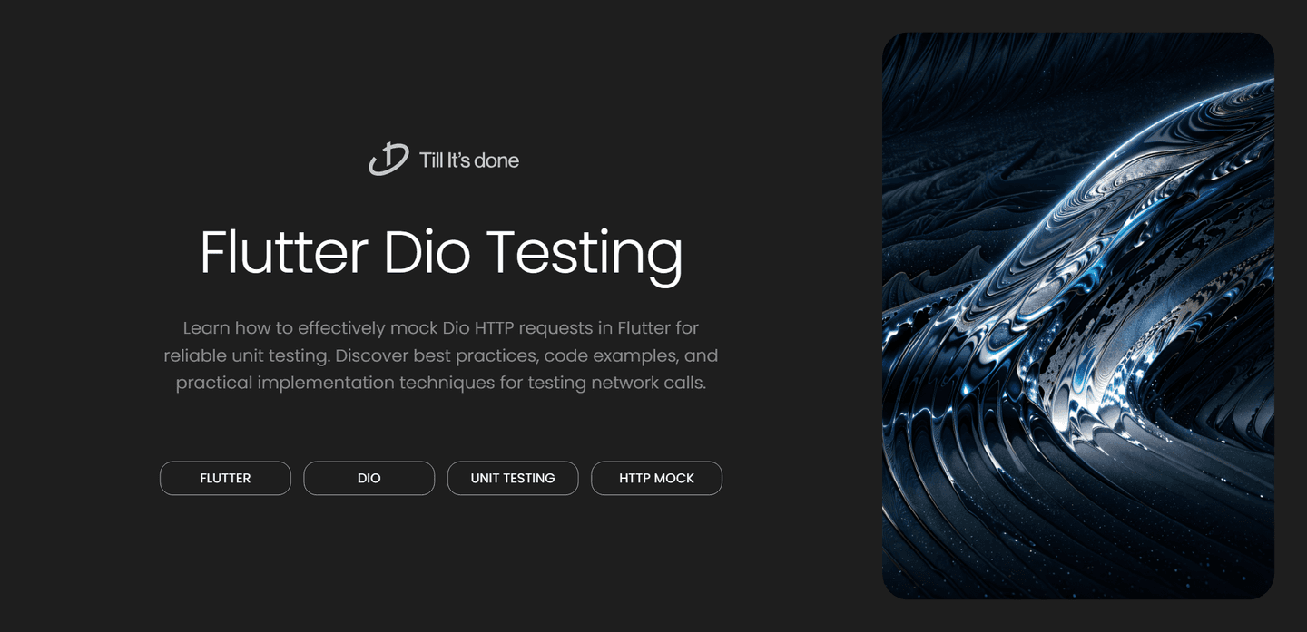Click the Till It's done logo icon
The height and width of the screenshot is (632, 1307).
tap(388, 160)
